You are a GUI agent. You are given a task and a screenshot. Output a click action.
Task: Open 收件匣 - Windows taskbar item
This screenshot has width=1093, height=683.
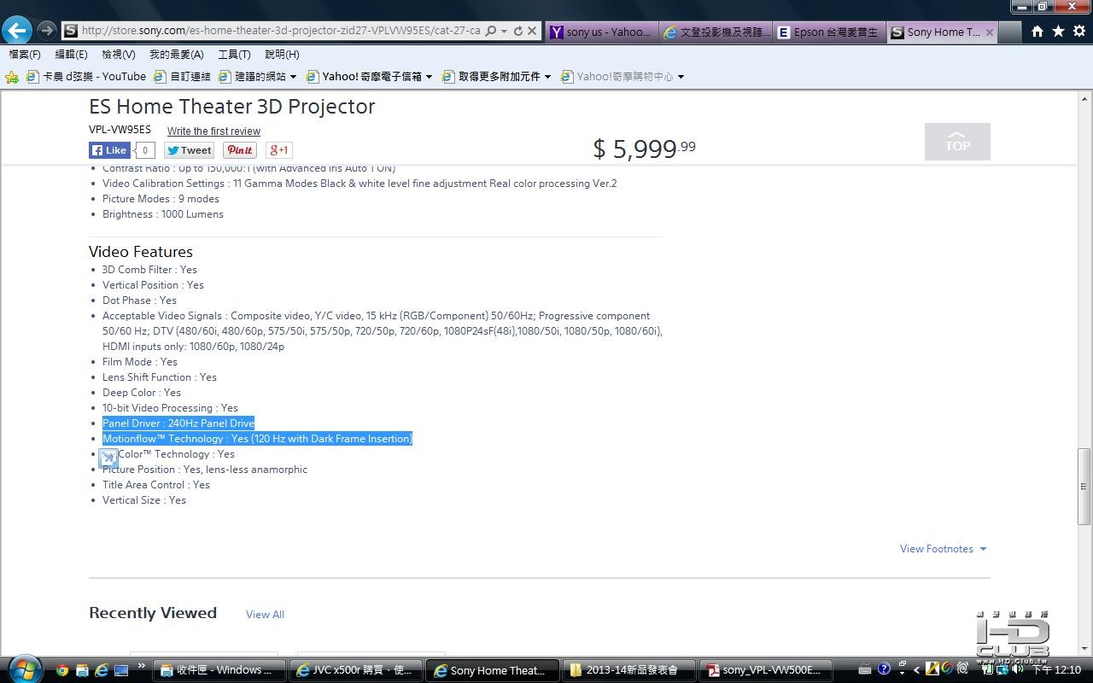[219, 670]
